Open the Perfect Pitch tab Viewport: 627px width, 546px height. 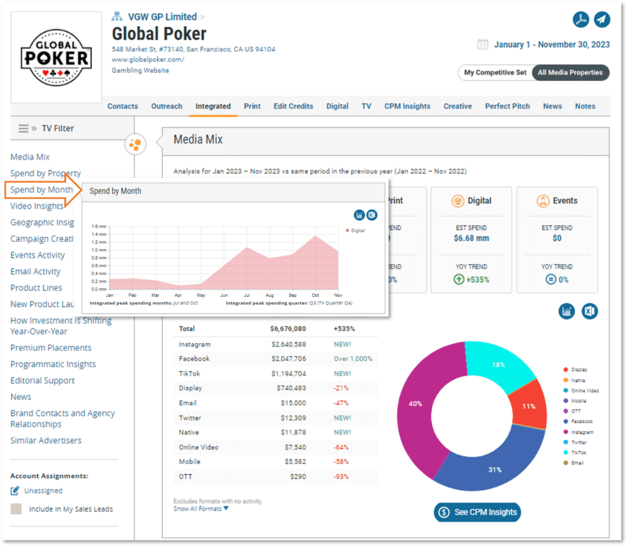507,106
